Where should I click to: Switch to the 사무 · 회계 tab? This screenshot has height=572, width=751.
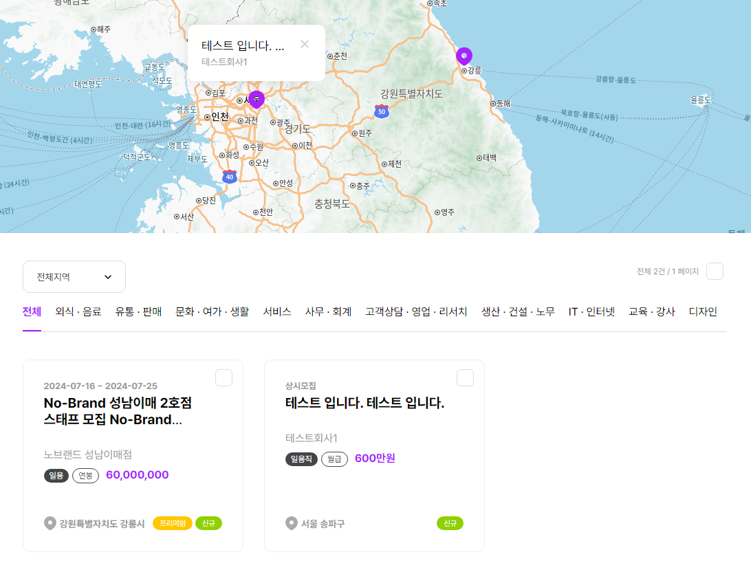coord(328,311)
